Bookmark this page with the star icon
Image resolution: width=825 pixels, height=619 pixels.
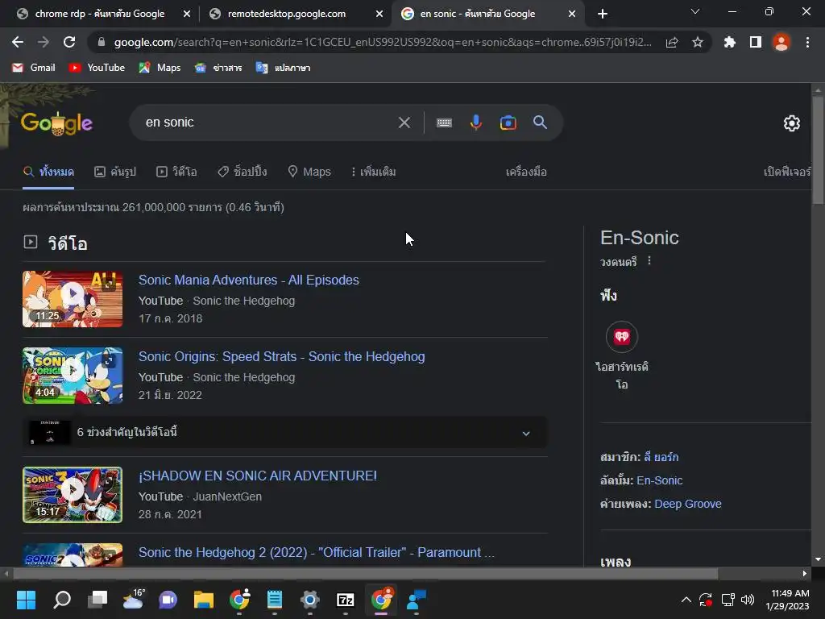pos(698,42)
